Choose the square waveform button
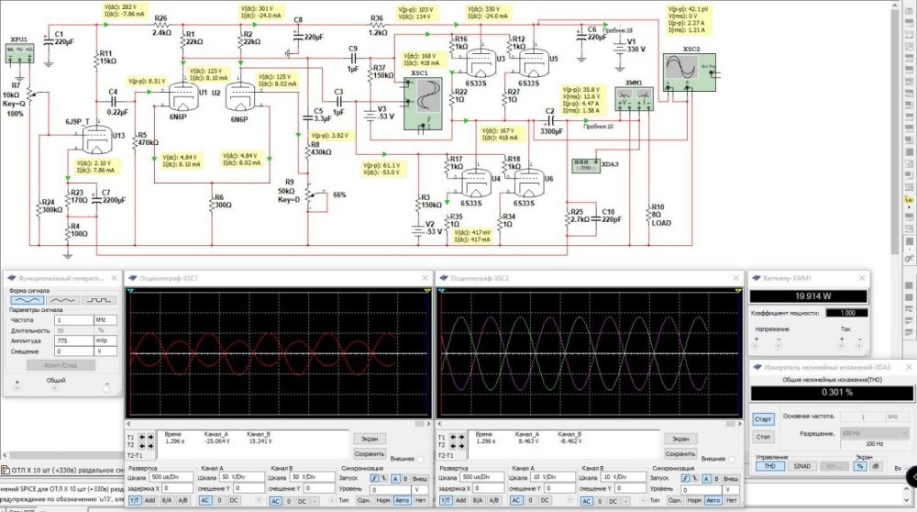This screenshot has height=512, width=917. (97, 299)
